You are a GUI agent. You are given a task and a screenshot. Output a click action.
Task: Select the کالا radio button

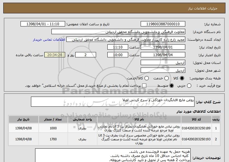182,78
